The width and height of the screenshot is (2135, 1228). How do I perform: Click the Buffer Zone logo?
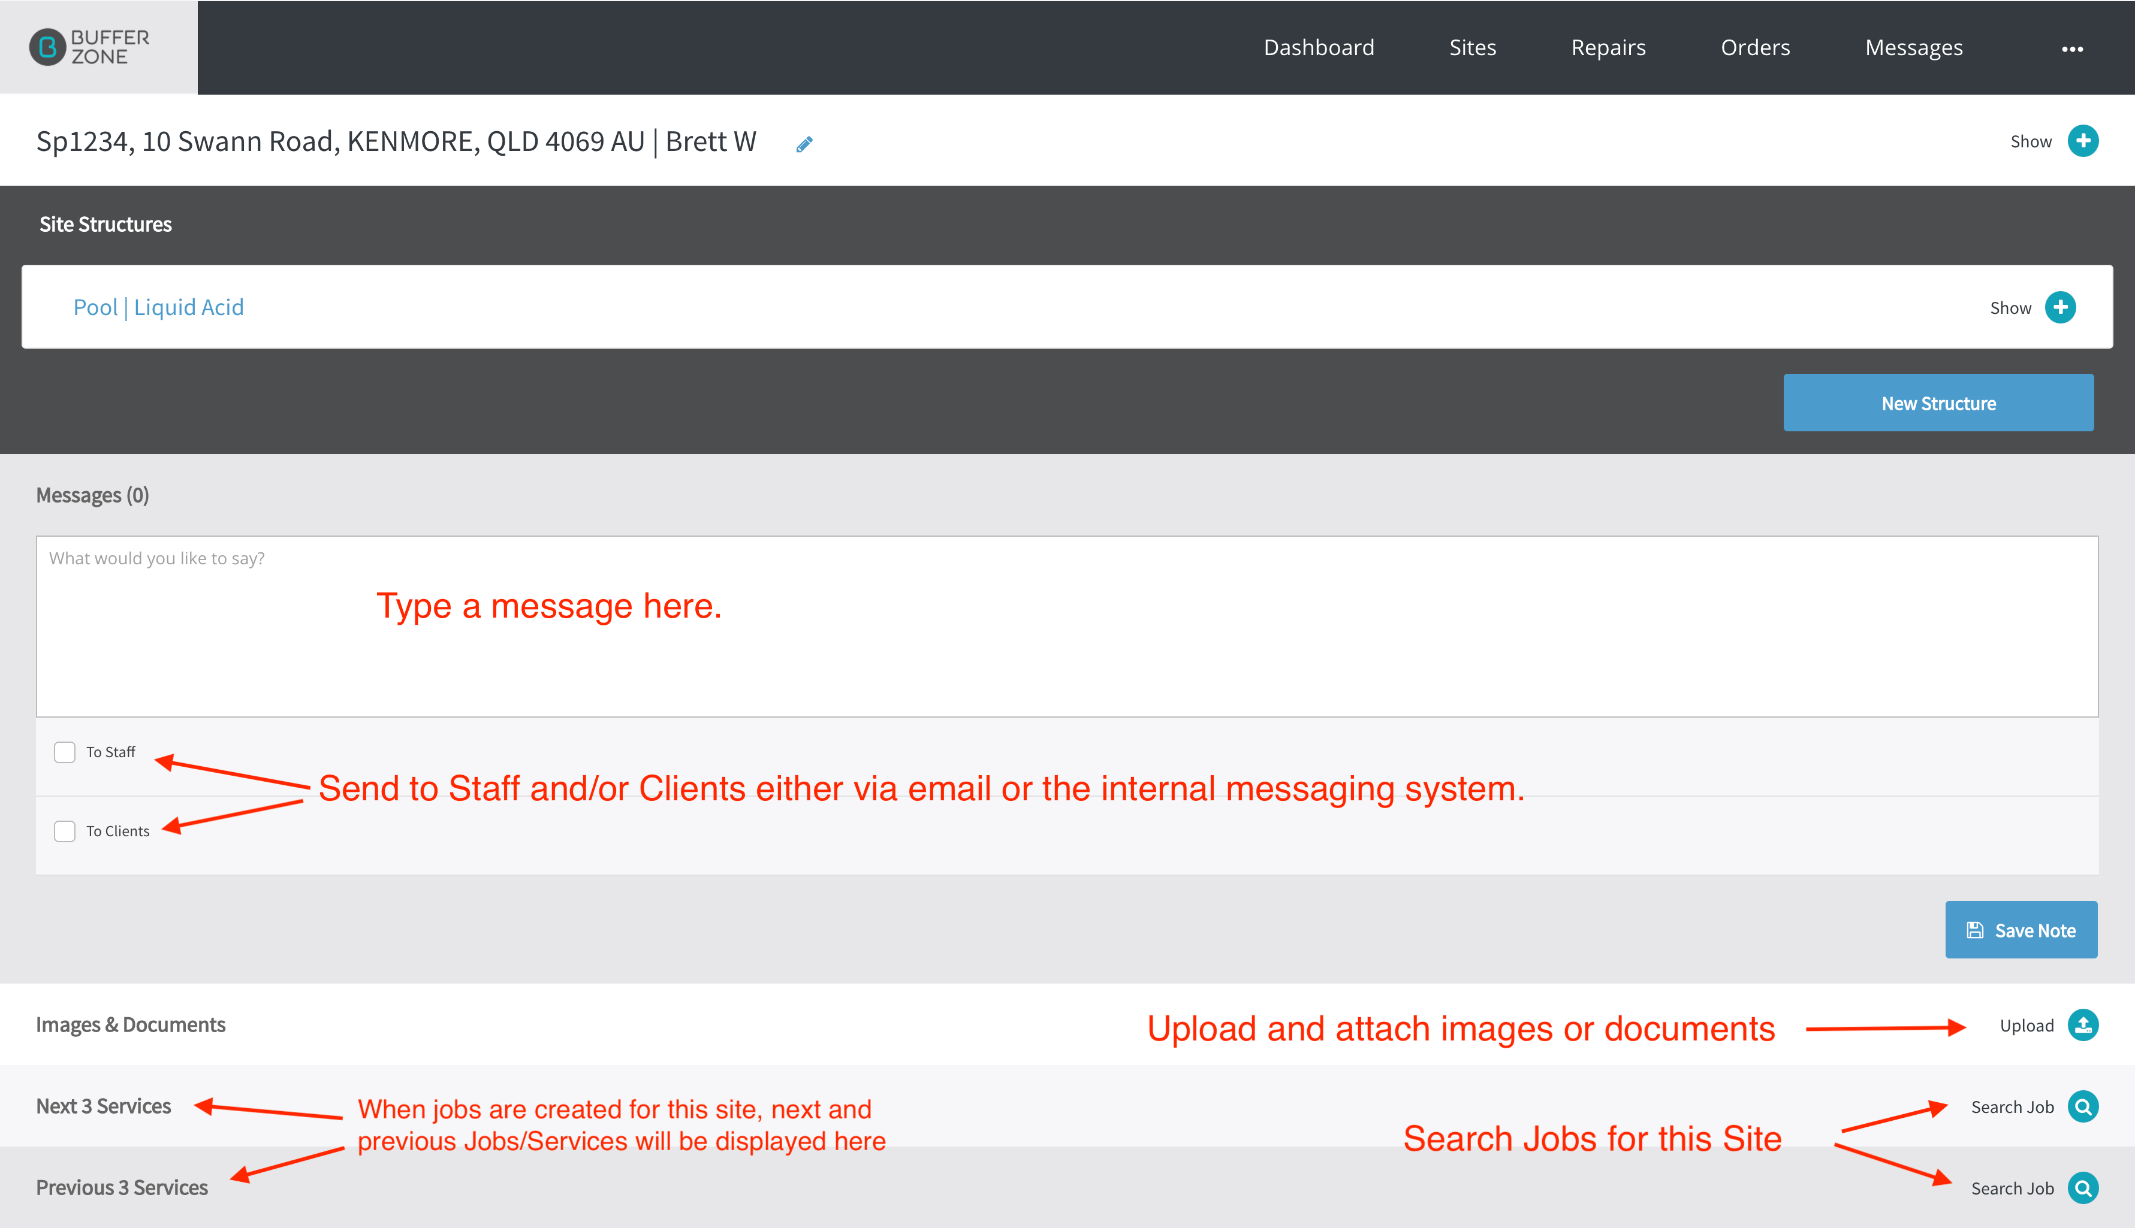click(89, 47)
